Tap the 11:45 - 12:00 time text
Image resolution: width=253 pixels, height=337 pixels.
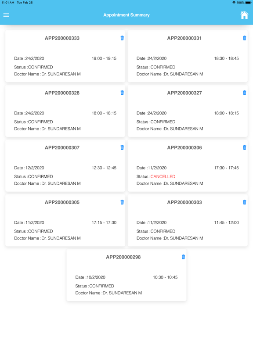point(227,222)
